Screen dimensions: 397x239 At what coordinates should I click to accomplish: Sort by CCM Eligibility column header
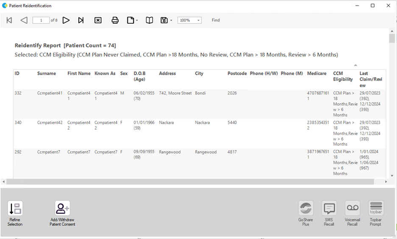pyautogui.click(x=343, y=76)
